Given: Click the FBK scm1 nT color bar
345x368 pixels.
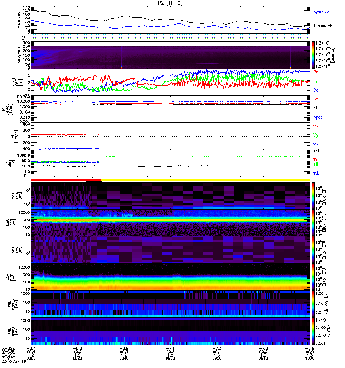Looking at the screenshot, I should tap(313, 331).
